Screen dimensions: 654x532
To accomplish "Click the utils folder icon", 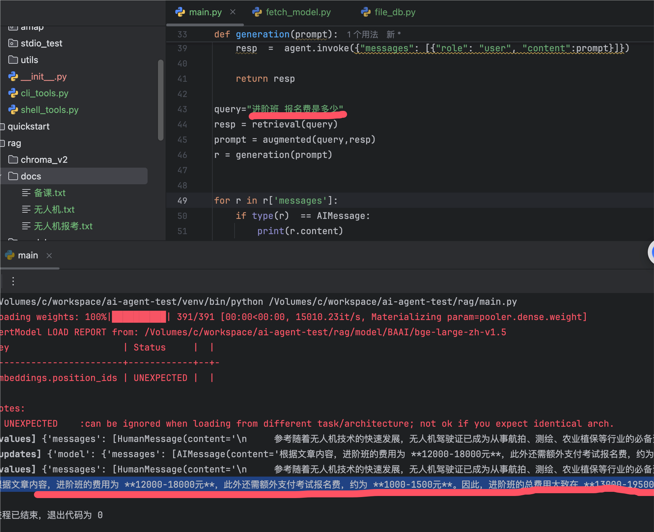I will coord(13,60).
